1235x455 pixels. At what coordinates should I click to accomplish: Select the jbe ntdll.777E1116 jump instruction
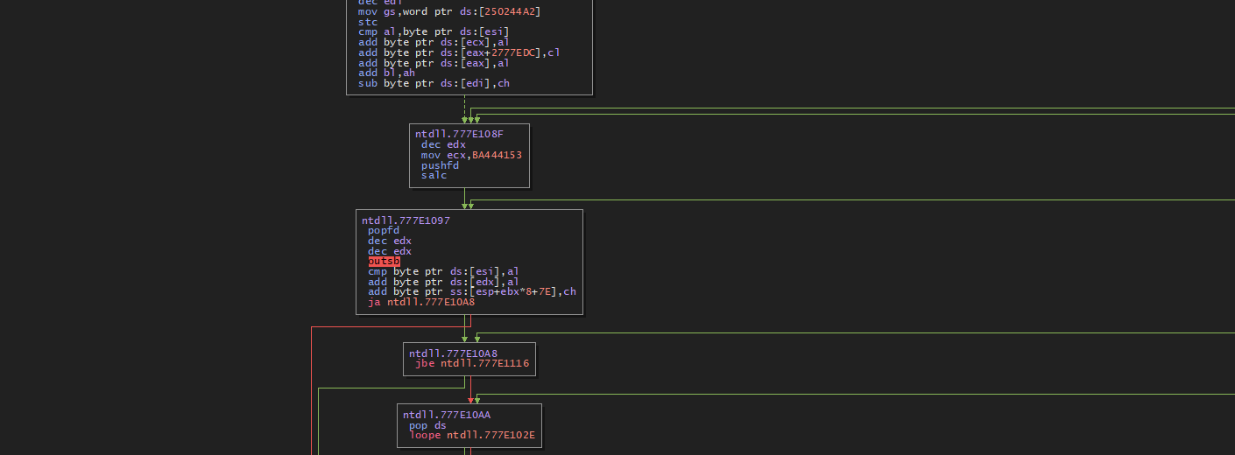(x=471, y=363)
